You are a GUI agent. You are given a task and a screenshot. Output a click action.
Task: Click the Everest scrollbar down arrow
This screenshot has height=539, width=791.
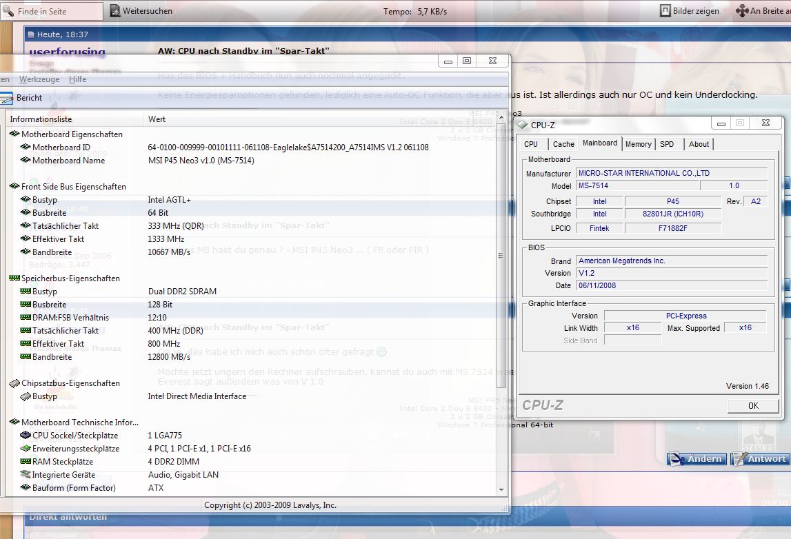[x=501, y=489]
